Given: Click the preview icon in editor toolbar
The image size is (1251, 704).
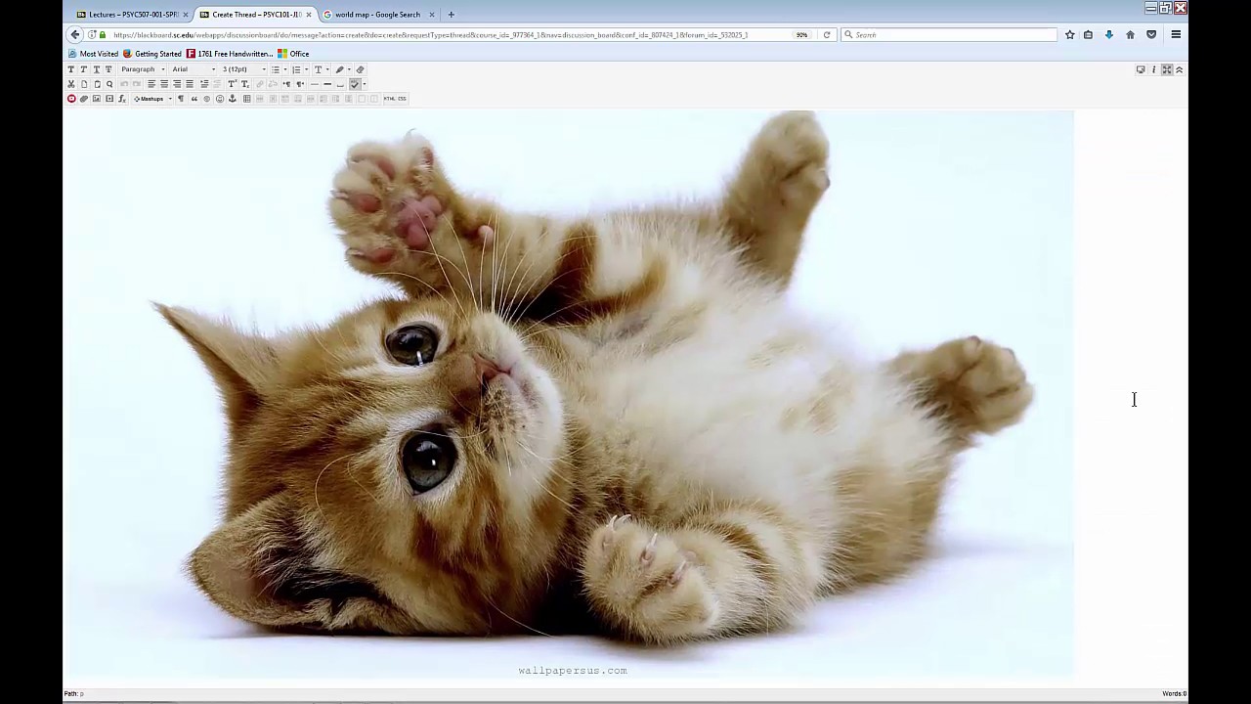Looking at the screenshot, I should pos(1141,69).
